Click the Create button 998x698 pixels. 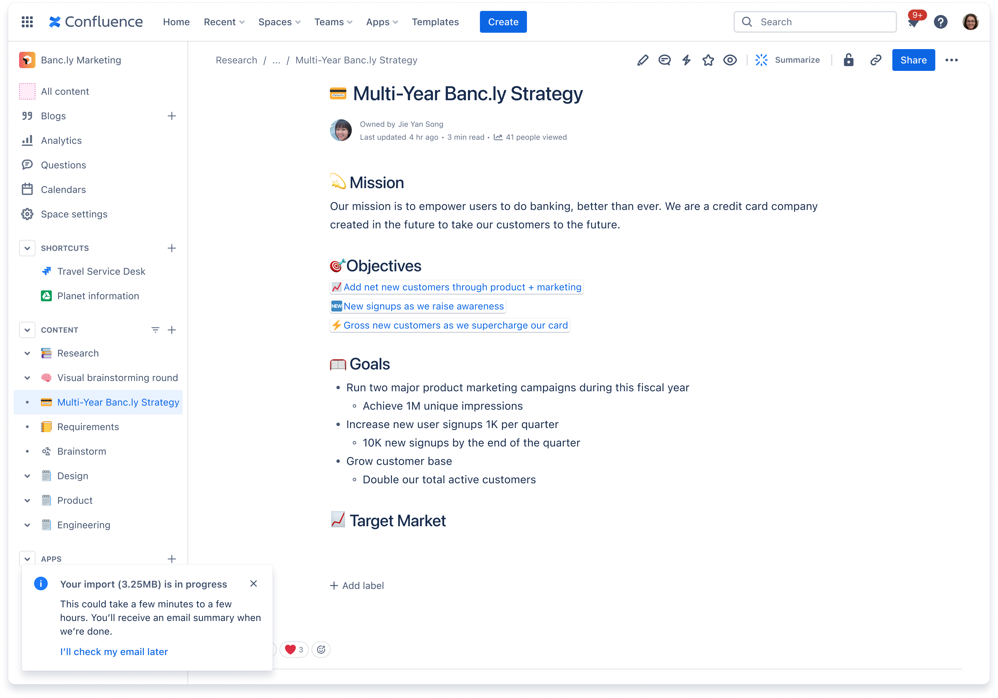(503, 22)
